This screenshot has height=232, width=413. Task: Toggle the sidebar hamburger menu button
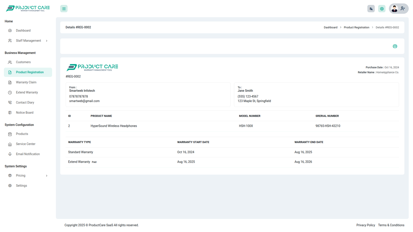pyautogui.click(x=64, y=9)
